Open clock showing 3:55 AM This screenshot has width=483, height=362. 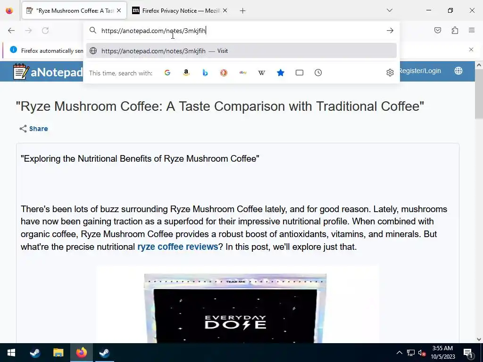pos(442,353)
